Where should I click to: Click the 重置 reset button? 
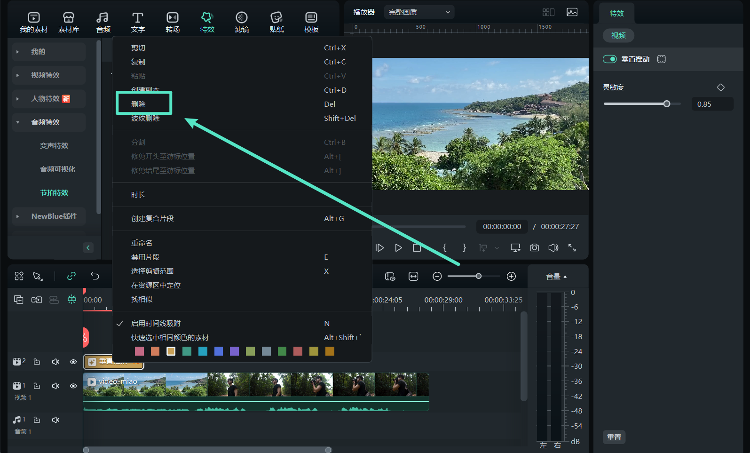pyautogui.click(x=614, y=437)
